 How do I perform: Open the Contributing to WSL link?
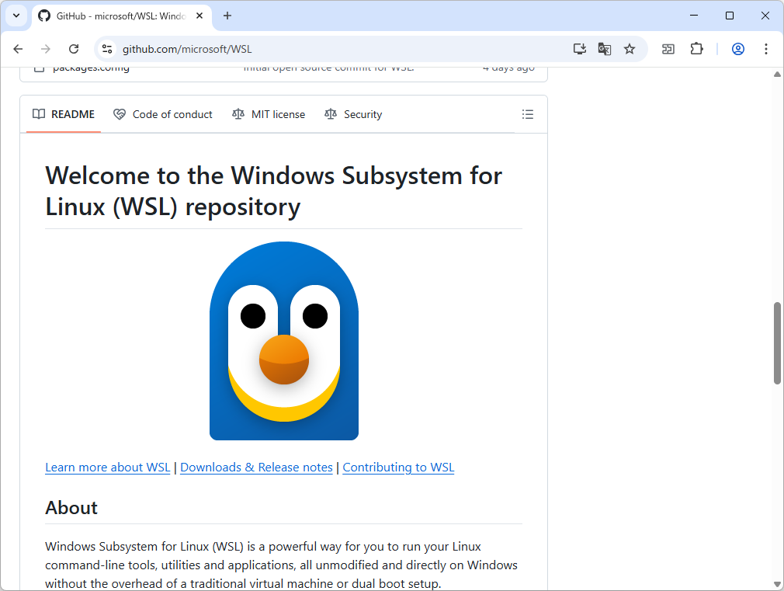(x=398, y=467)
